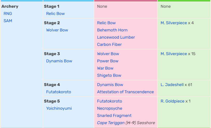Image resolution: width=211 pixels, height=128 pixels.
Task: Open Dynamis Bow link under Stage 3
Action: [59, 61]
